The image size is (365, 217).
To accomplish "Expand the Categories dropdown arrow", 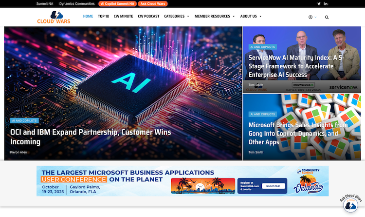I will pos(188,16).
